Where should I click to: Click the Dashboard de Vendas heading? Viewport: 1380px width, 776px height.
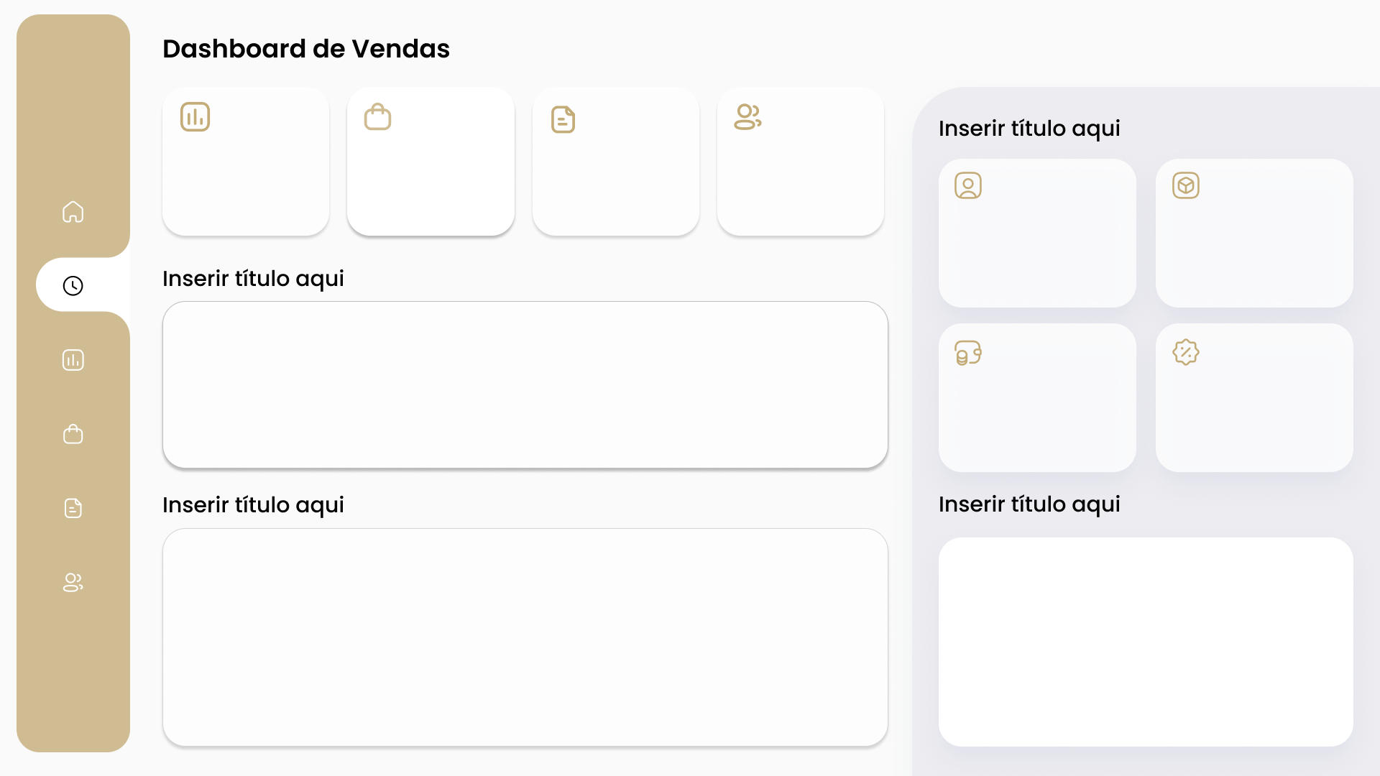point(306,49)
